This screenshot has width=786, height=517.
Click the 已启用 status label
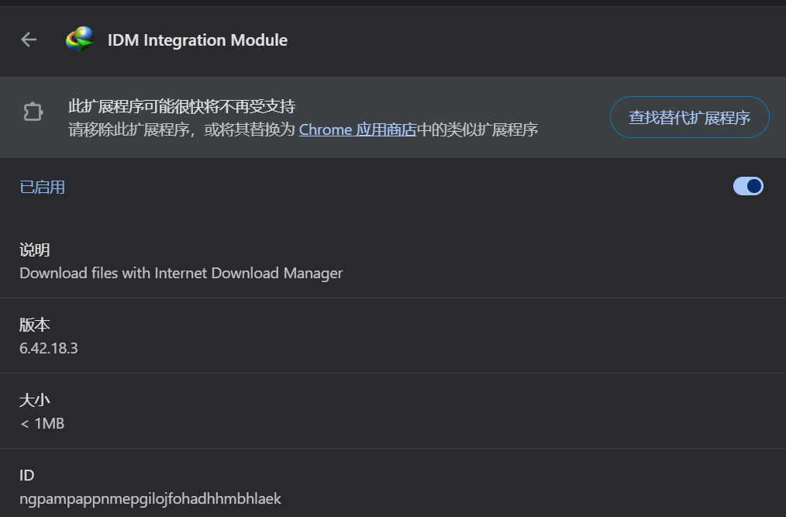click(42, 187)
